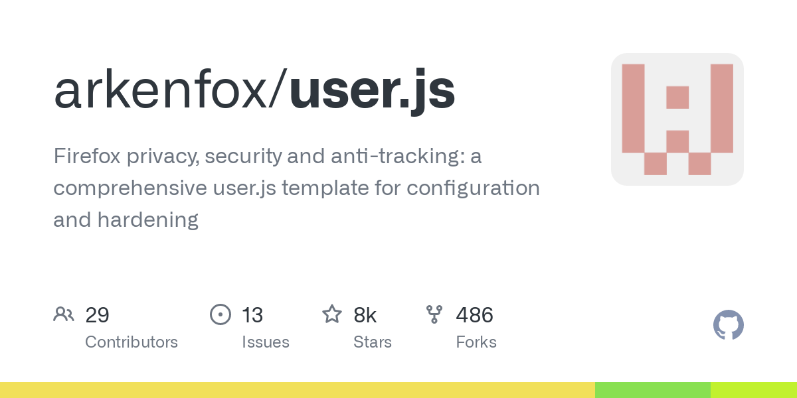Click the Forks branch icon

tap(434, 314)
